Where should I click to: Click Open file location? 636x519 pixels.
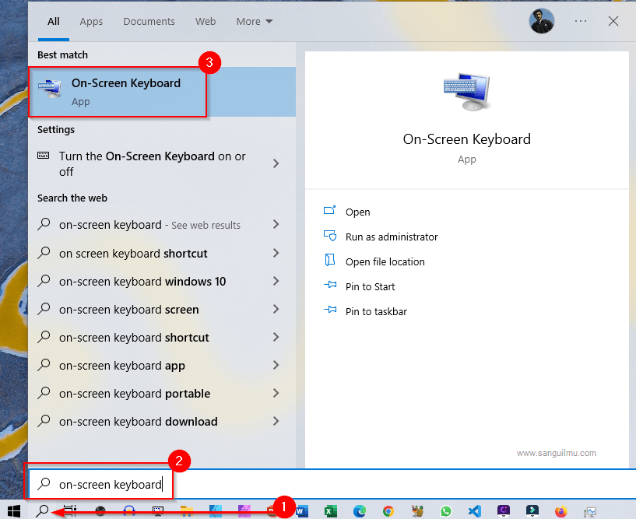(x=385, y=262)
